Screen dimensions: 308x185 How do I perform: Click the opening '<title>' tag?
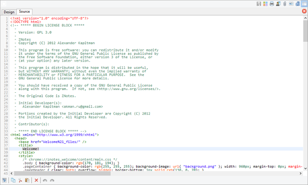(26, 145)
